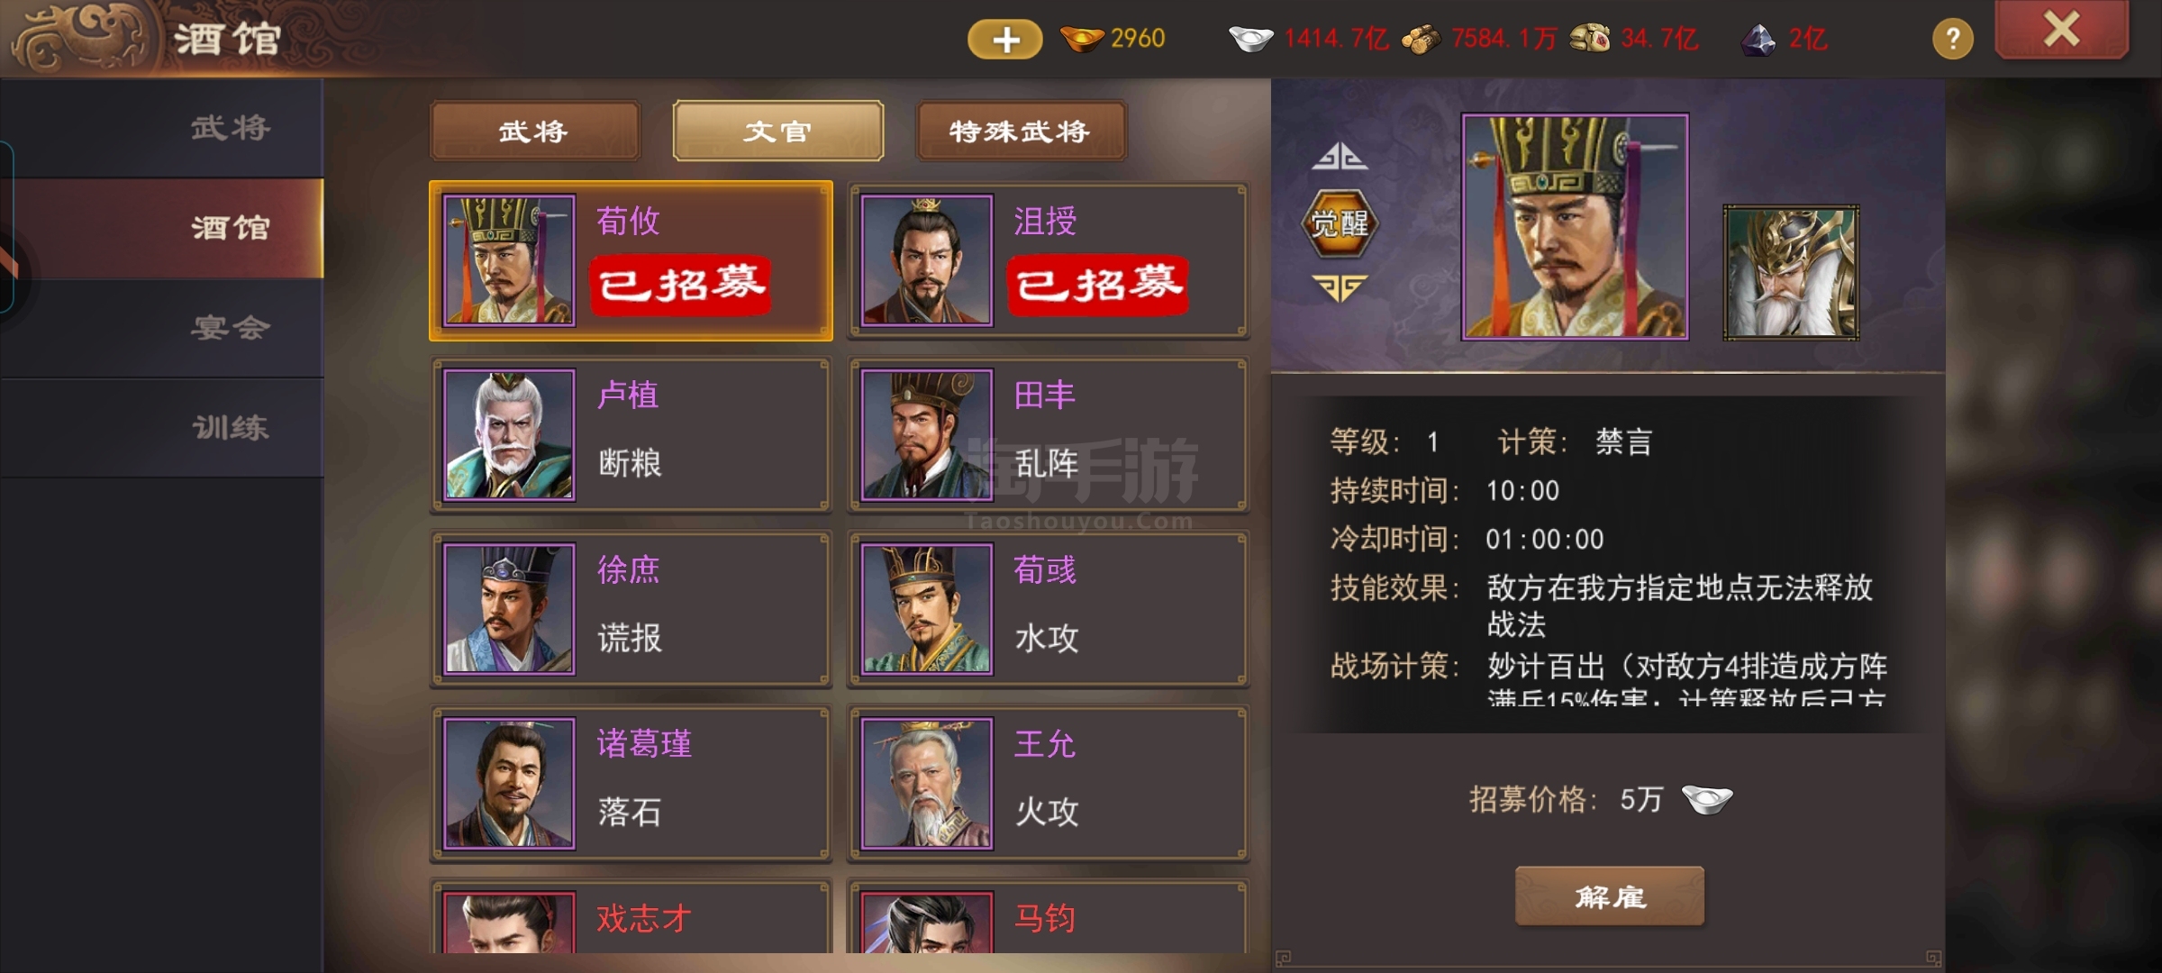Screen dimensions: 2162x973
Task: Click the upward arrow above 觉醒
Action: click(1339, 157)
